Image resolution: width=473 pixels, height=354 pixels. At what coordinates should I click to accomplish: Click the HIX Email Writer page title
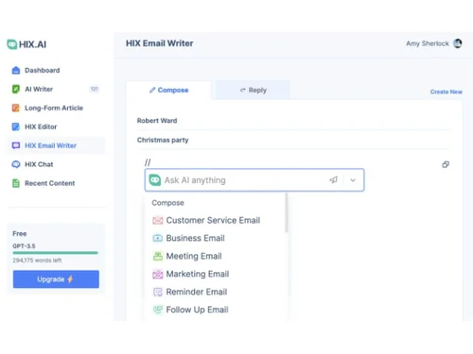point(160,43)
